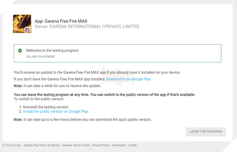The width and height of the screenshot is (237, 152).
Task: Click the 'To switch to the public version:' text
Action: coord(39,99)
